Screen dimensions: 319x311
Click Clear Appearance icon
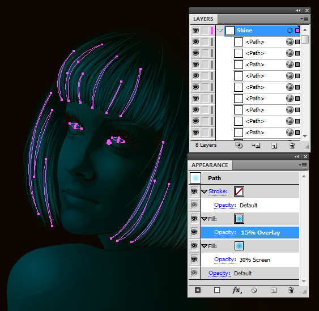click(254, 290)
